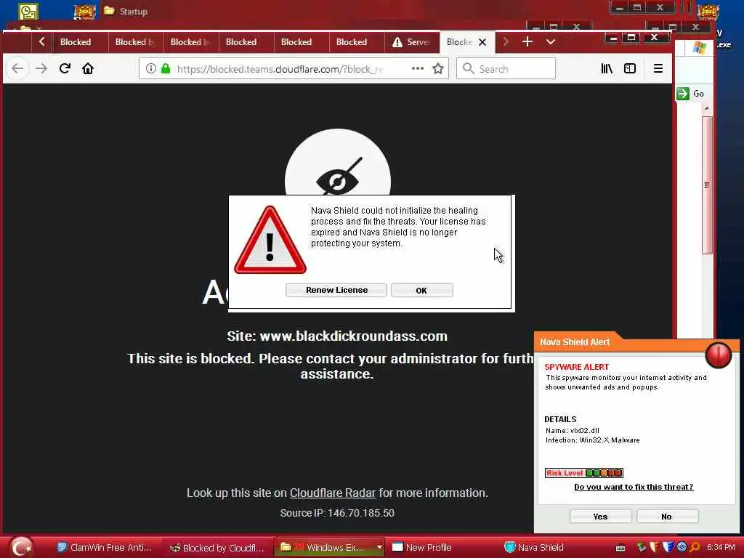This screenshot has width=744, height=558.
Task: Open the browser home page
Action: click(x=88, y=68)
